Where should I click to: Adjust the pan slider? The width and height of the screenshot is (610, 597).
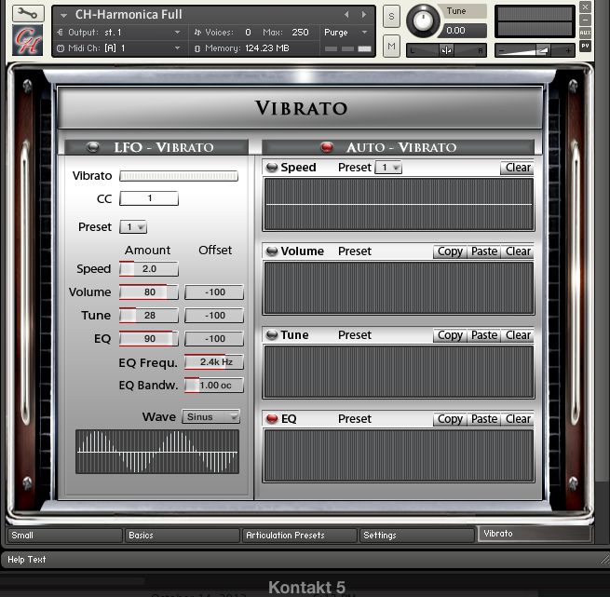447,50
